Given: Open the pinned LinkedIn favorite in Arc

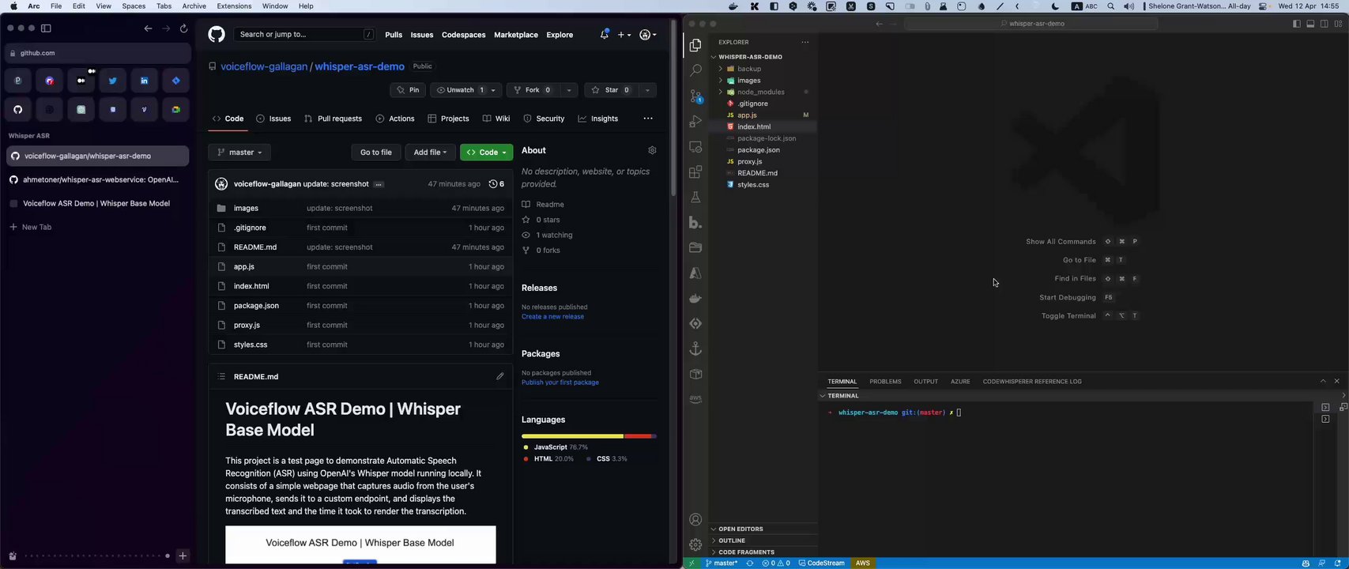Looking at the screenshot, I should pyautogui.click(x=145, y=81).
